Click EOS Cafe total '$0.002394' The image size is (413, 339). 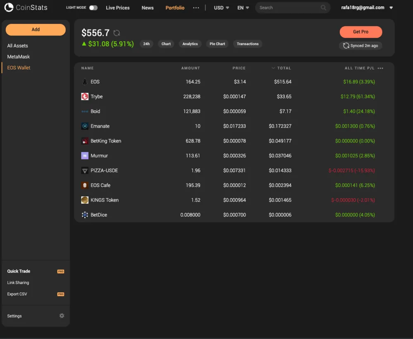tap(280, 185)
